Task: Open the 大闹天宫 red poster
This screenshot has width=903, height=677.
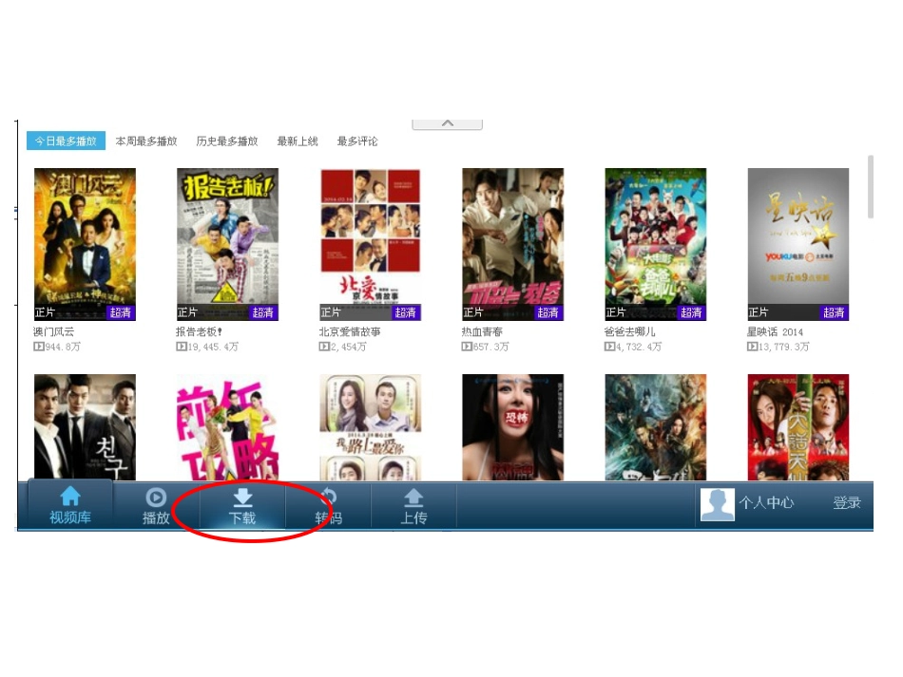Action: click(x=798, y=427)
